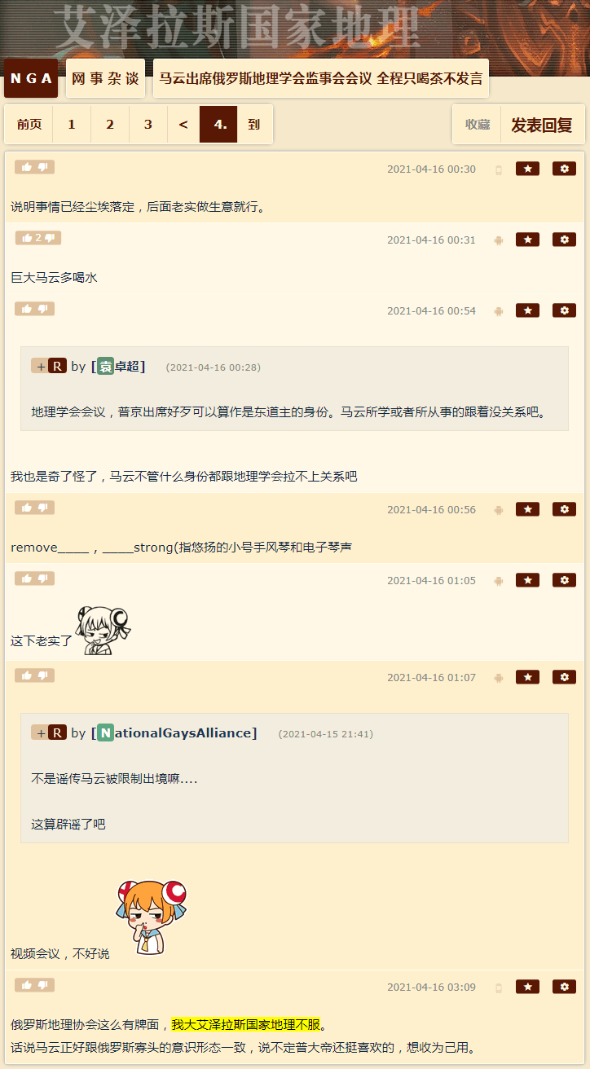Click the star icon on the 00:30 post
This screenshot has width=590, height=1069.
point(527,169)
